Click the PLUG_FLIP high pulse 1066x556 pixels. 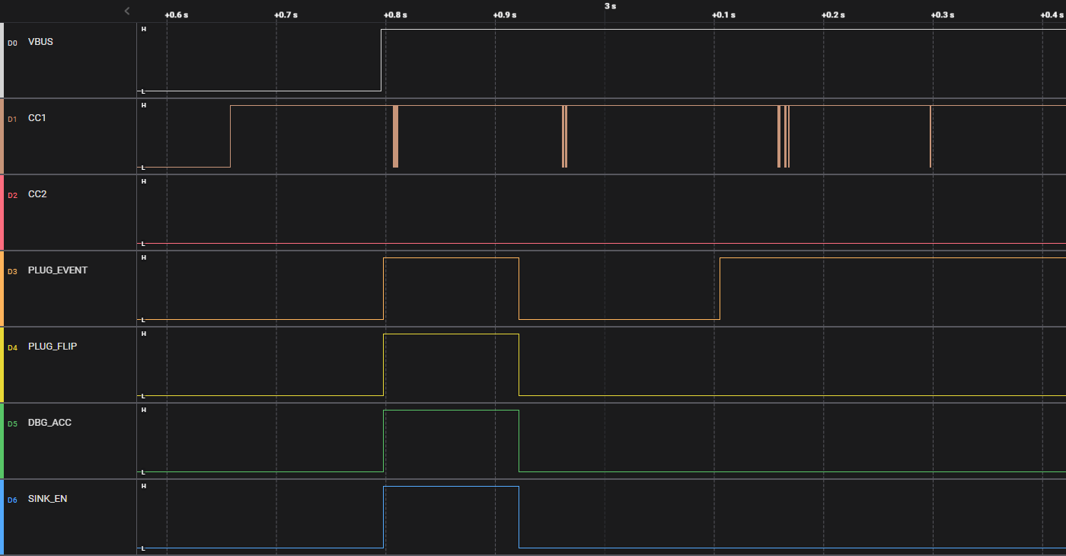(451, 365)
